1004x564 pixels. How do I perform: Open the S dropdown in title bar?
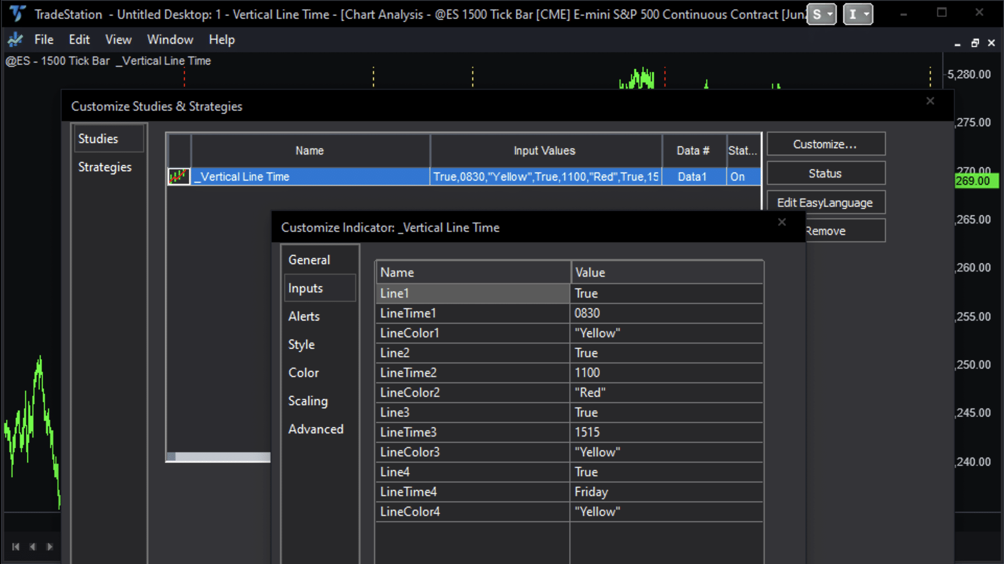point(822,14)
